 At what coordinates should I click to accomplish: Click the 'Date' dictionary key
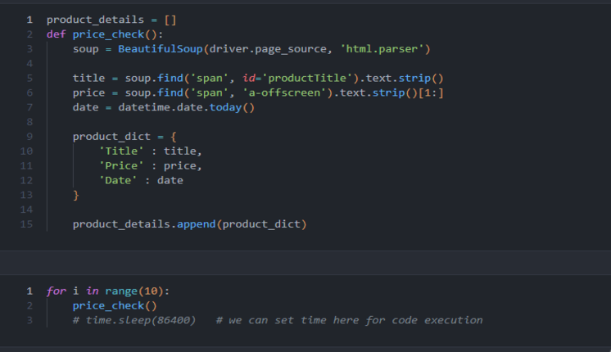118,180
